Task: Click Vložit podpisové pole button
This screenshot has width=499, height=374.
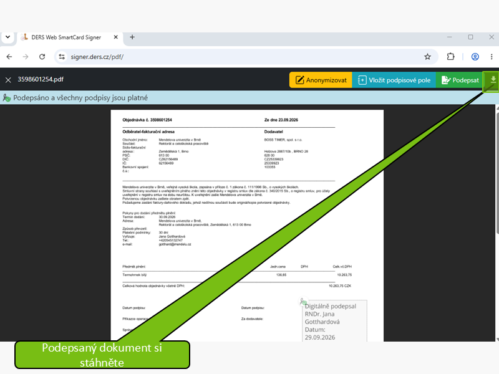Action: pos(394,80)
